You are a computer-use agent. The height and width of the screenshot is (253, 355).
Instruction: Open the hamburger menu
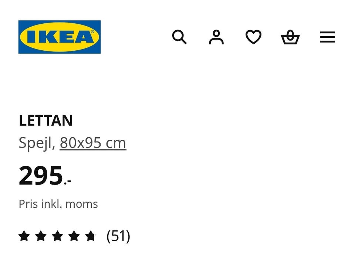tap(327, 37)
